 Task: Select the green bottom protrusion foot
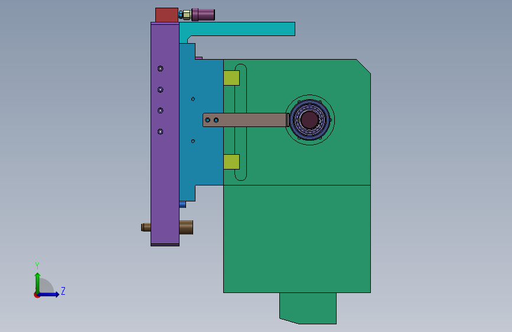(308, 308)
